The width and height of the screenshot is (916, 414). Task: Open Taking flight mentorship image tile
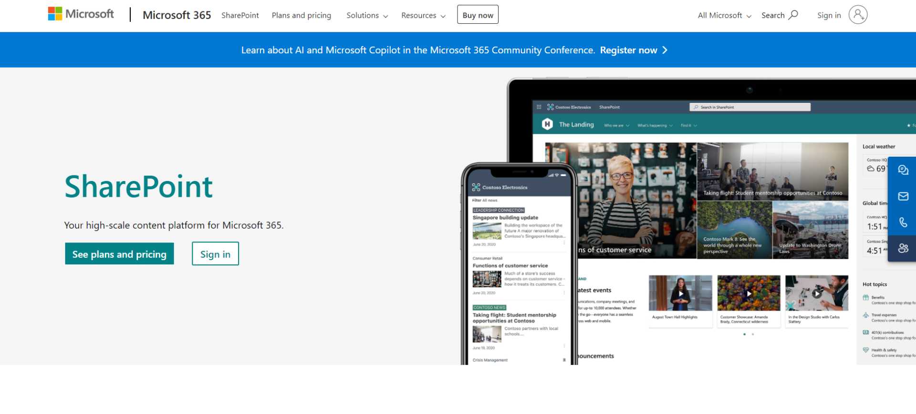click(x=772, y=172)
